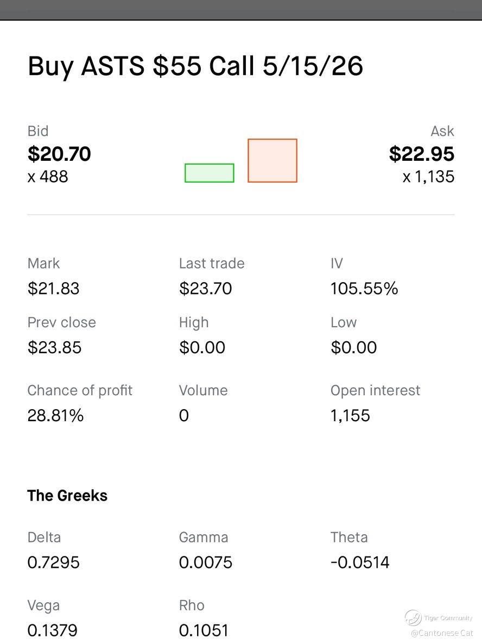Viewport: 482px width, 644px height.
Task: Click the Open interest value 1,155
Action: (350, 416)
